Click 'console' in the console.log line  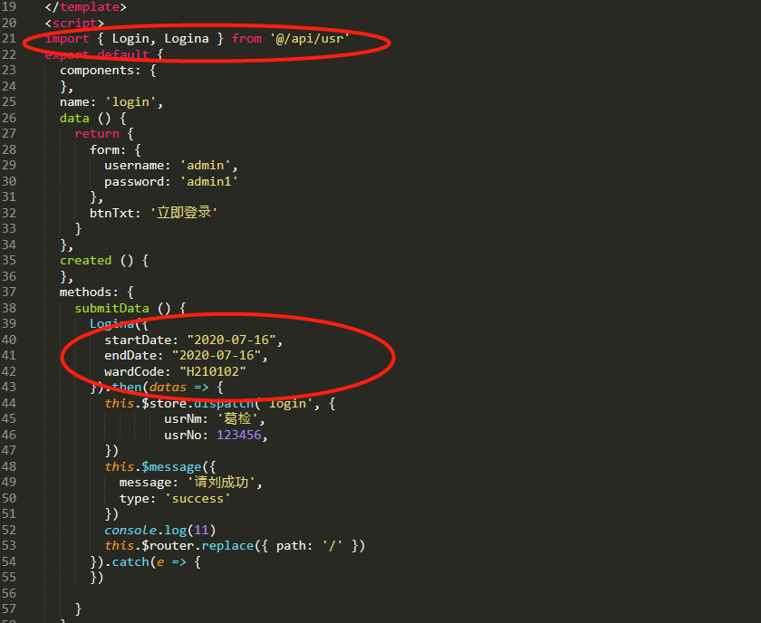130,530
